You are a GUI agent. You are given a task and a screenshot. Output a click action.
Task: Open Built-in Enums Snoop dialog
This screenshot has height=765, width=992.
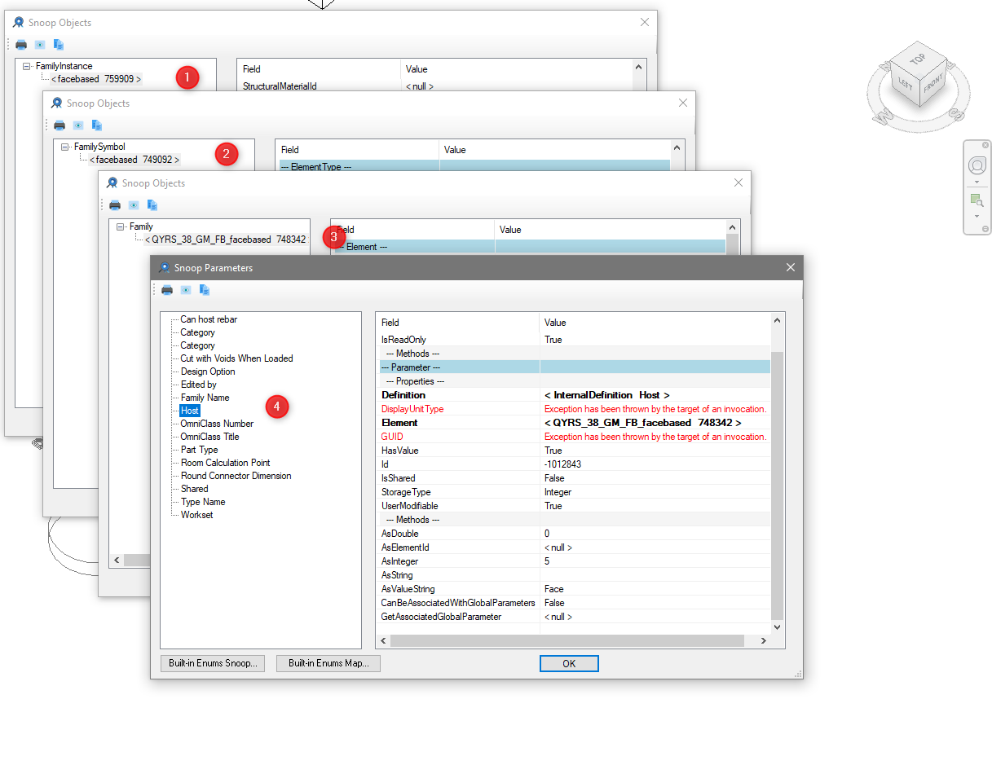213,663
